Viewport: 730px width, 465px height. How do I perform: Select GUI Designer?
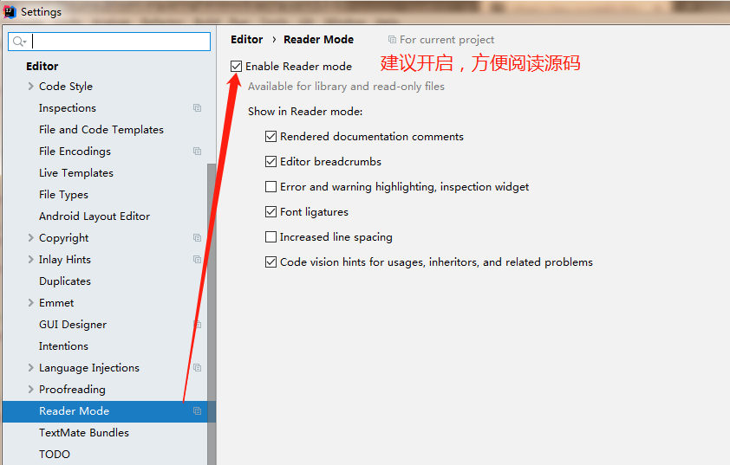pos(73,325)
